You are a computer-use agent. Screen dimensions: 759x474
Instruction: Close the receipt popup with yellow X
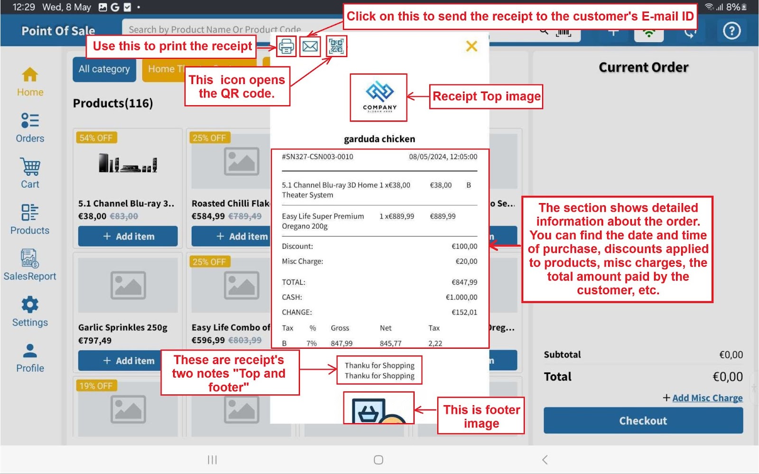(471, 46)
